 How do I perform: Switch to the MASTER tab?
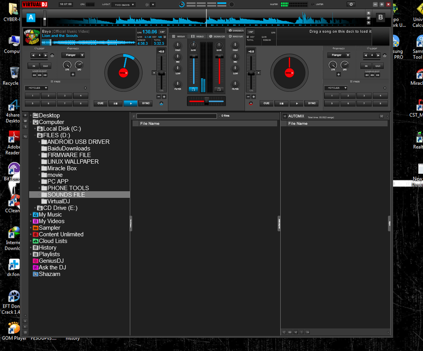point(236,36)
